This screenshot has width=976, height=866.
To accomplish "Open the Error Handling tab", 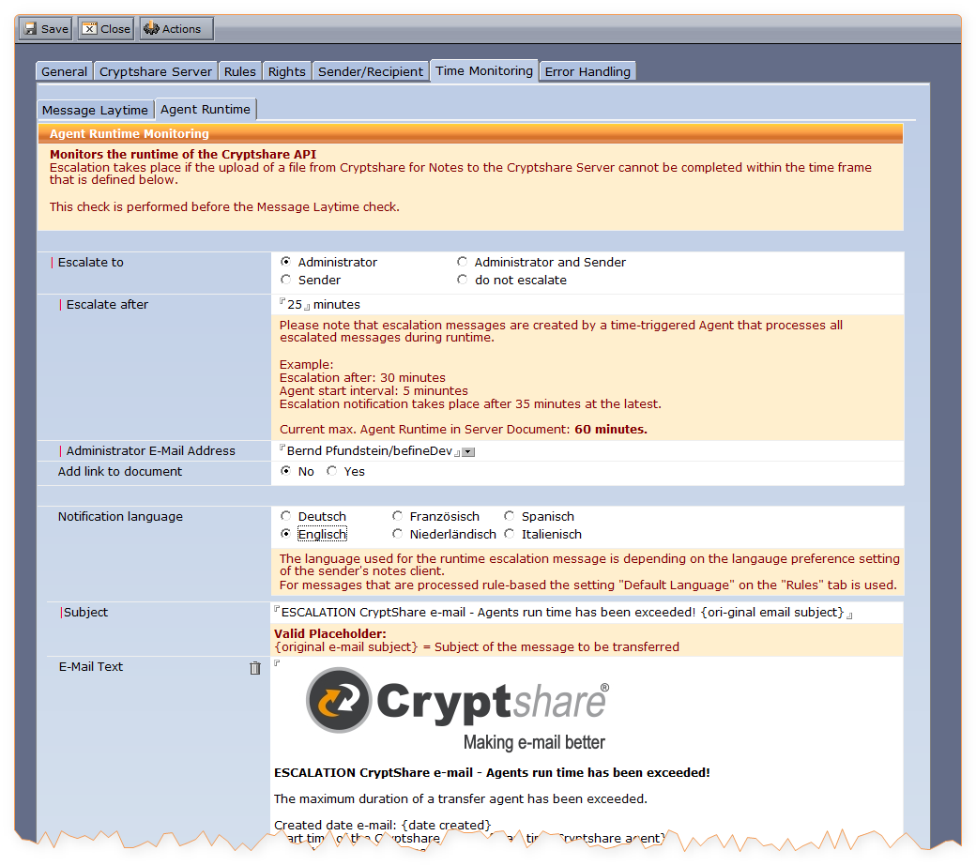I will tap(587, 71).
